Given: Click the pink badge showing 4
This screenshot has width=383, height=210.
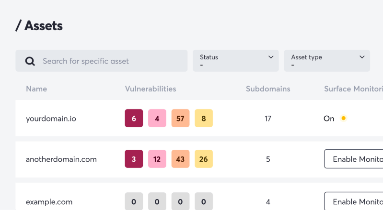Looking at the screenshot, I should coord(157,118).
